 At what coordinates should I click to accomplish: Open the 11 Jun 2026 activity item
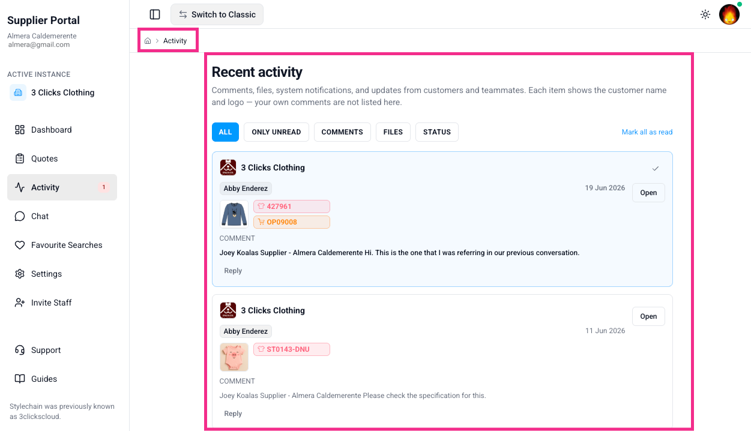648,316
